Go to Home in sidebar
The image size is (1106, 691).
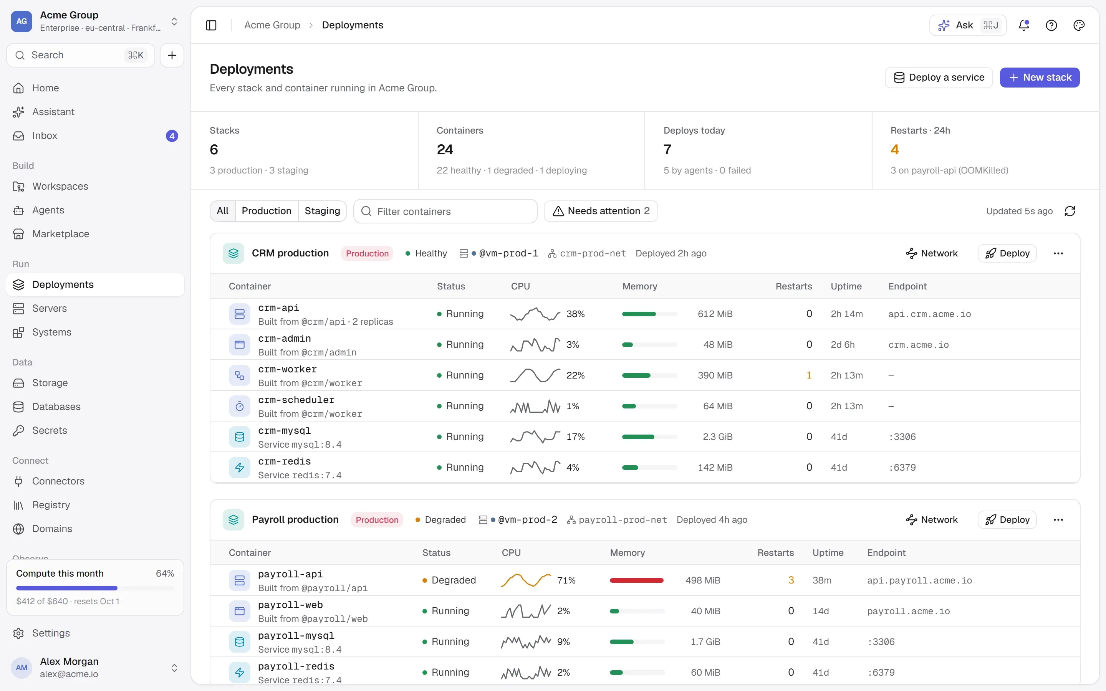(x=95, y=88)
